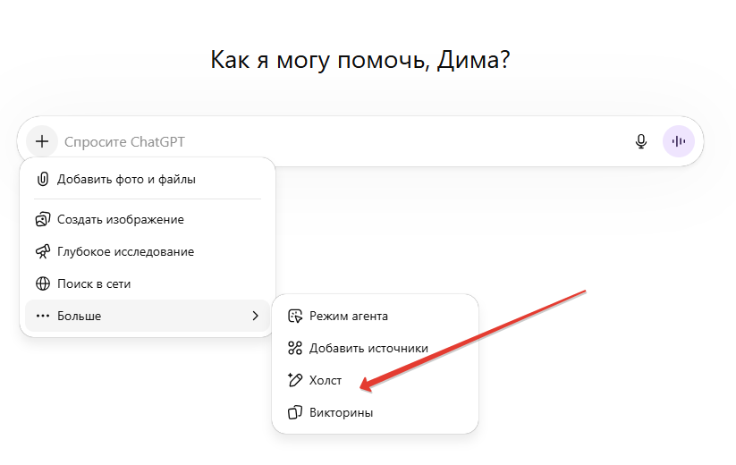This screenshot has height=465, width=736.
Task: Select the Добавить фото и файлы menu item
Action: pos(148,179)
